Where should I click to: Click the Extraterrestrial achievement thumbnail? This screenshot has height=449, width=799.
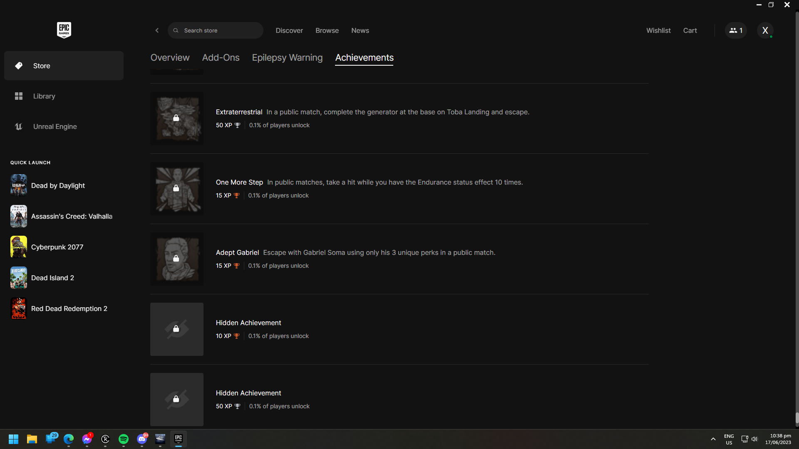177,118
